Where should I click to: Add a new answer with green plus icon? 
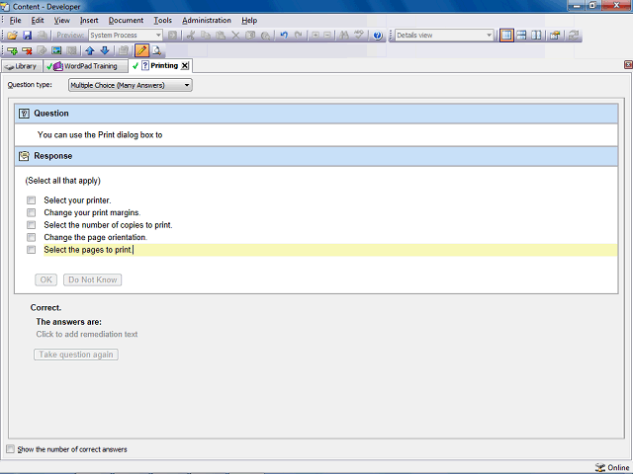(12, 50)
